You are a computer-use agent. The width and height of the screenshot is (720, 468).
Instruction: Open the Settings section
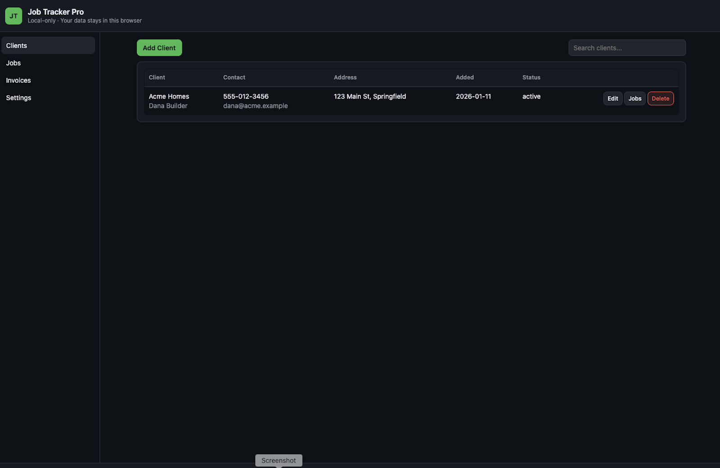(18, 98)
